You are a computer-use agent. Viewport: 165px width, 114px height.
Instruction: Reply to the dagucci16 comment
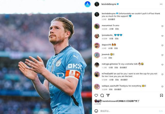[116, 48]
